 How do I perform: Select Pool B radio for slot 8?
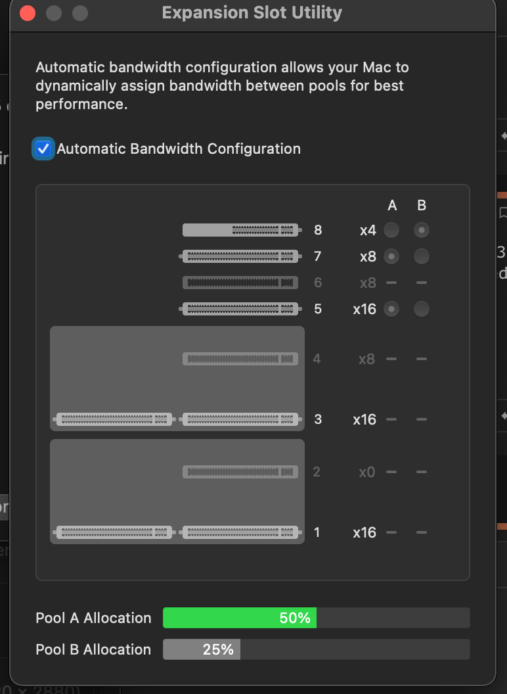click(x=422, y=230)
